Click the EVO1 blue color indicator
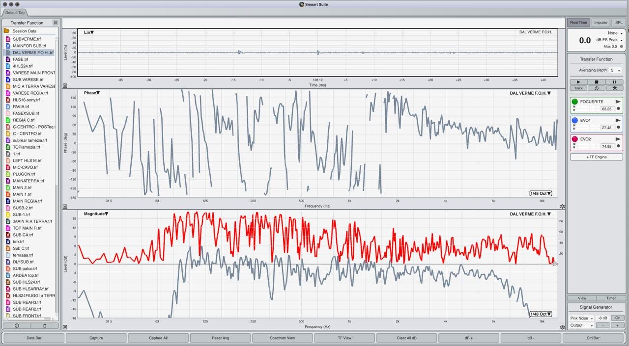This screenshot has width=629, height=346. click(574, 120)
